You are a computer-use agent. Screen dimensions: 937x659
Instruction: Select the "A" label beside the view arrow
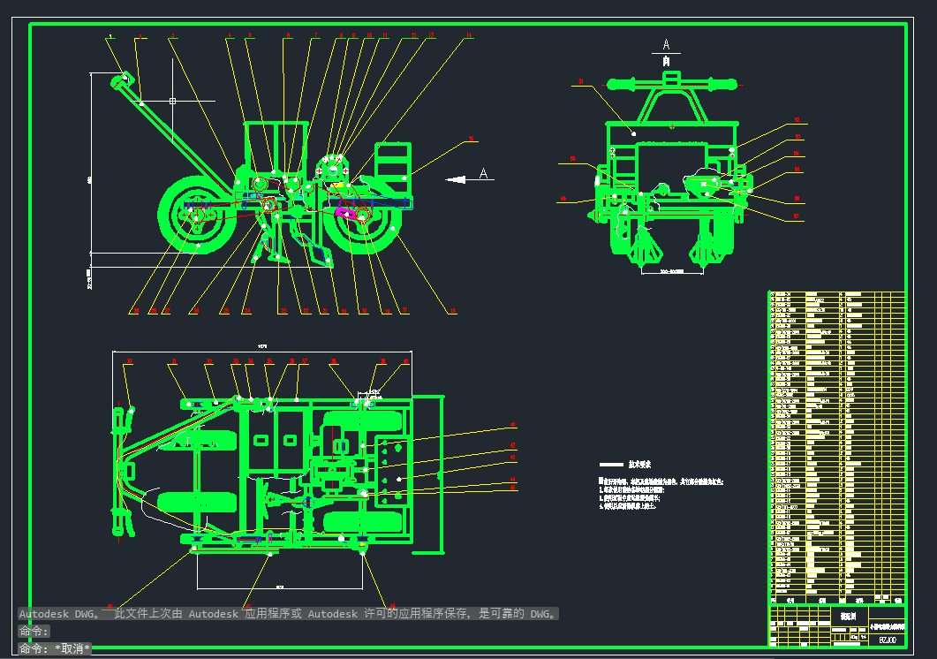tap(483, 173)
